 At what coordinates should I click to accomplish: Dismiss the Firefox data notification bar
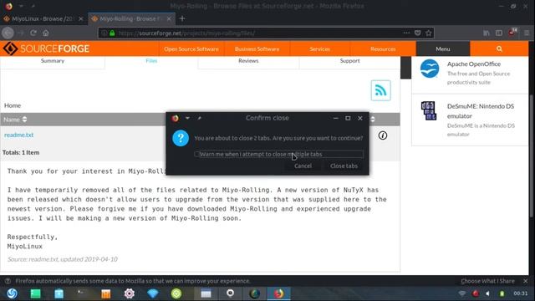click(526, 281)
